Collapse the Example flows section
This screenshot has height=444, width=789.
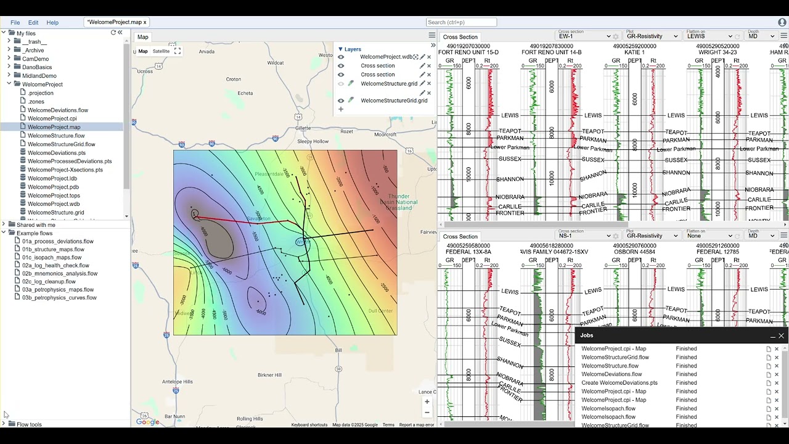(4, 233)
